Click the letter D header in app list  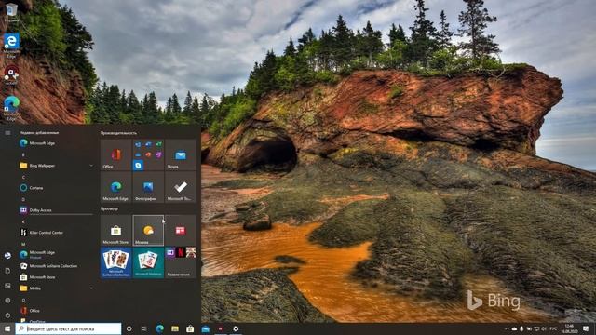(x=23, y=199)
